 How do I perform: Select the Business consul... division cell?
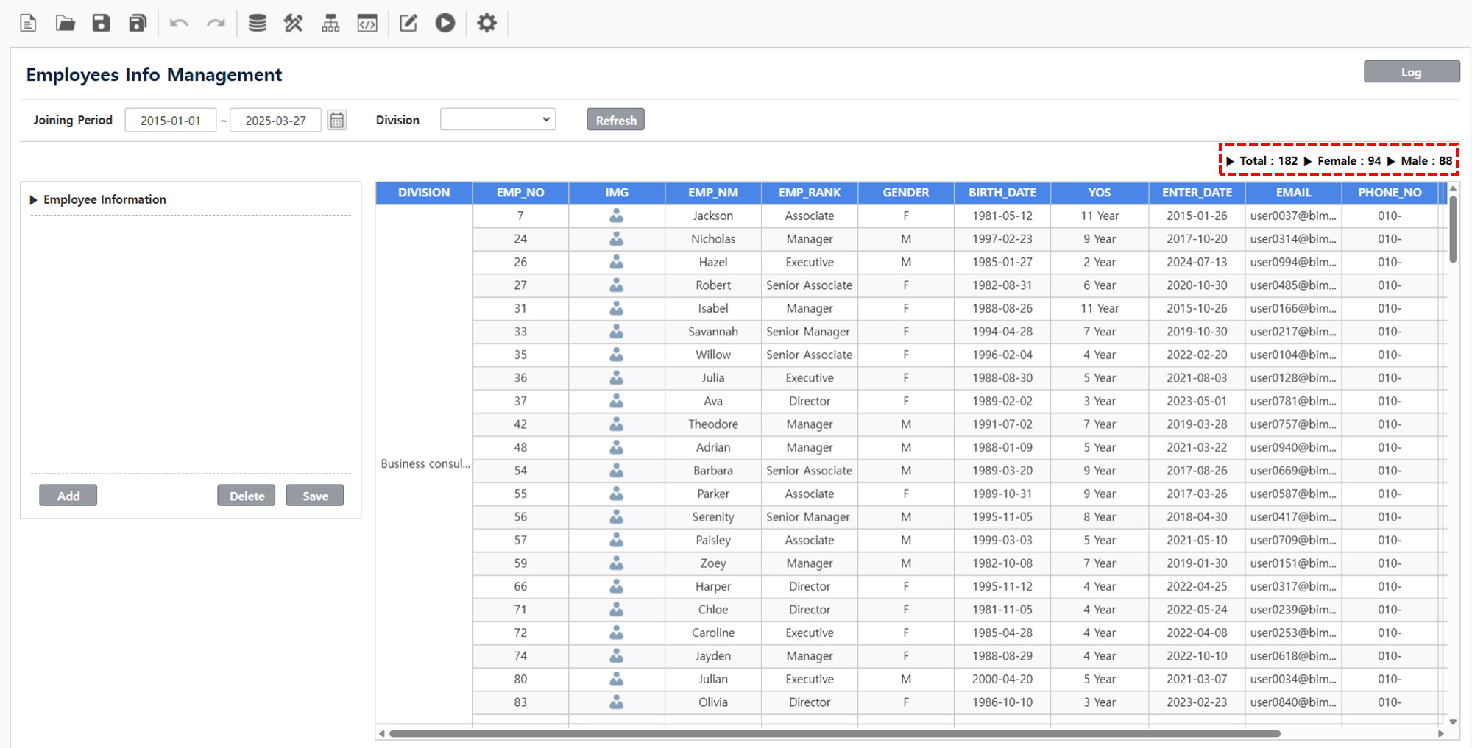pyautogui.click(x=425, y=464)
